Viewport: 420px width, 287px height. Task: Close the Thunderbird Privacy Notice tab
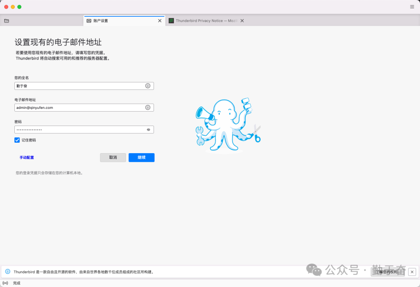pyautogui.click(x=242, y=20)
